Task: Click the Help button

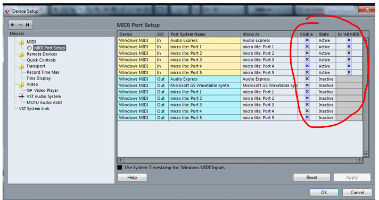Action: tap(132, 177)
